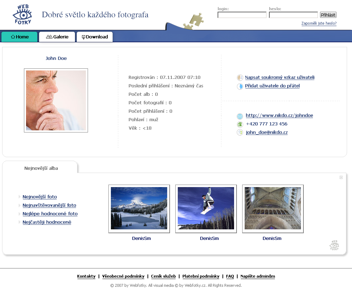Switch to the Galerie tab
352x297 pixels.
click(x=57, y=37)
